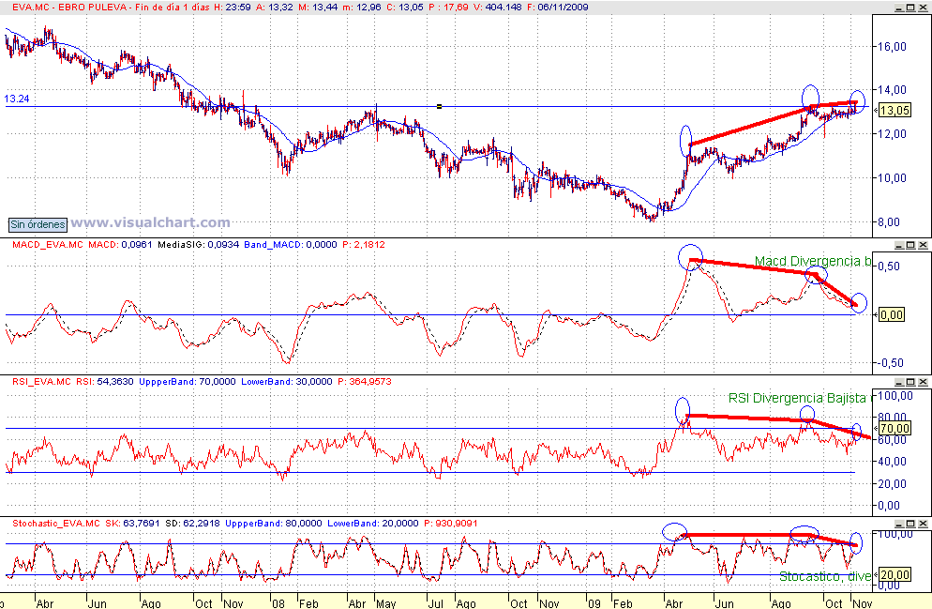Click the -0,50 MACD axis label
Screen dimensions: 932x609
point(889,363)
